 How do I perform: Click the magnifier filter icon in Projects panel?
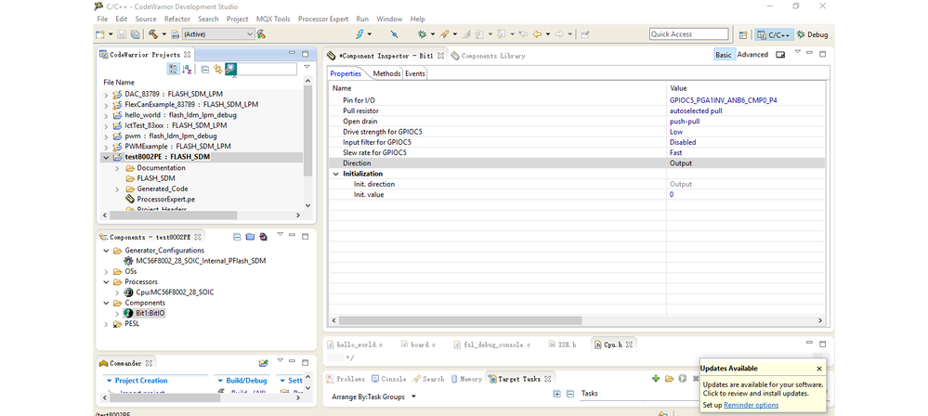pos(230,70)
